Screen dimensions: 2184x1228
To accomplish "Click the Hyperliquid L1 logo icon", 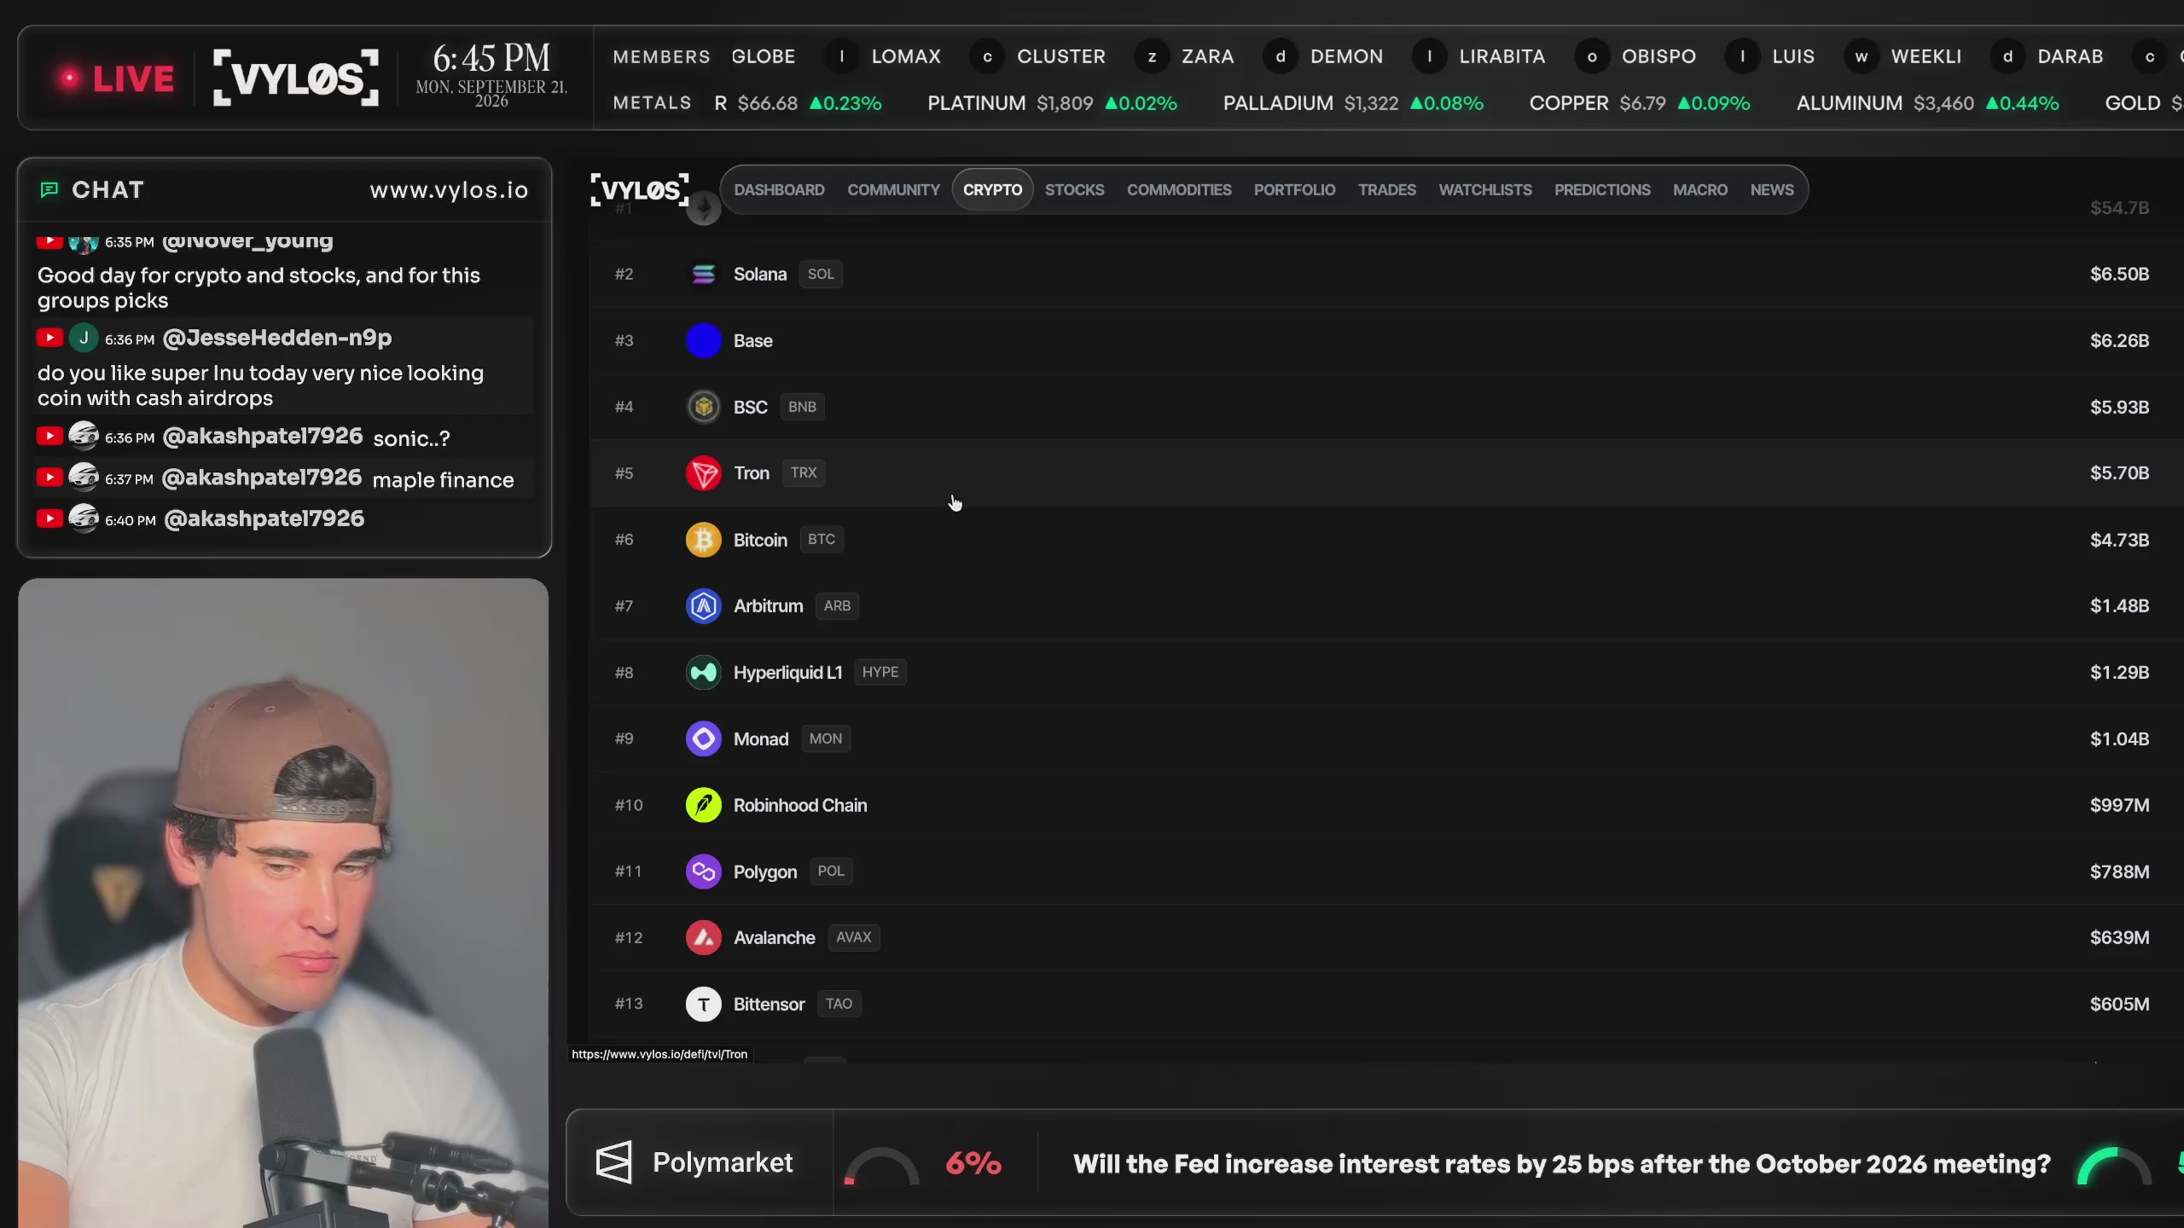I will (703, 672).
